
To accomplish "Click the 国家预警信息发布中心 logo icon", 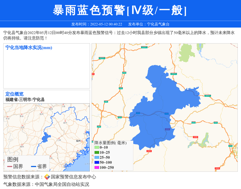I will click(x=47, y=177).
